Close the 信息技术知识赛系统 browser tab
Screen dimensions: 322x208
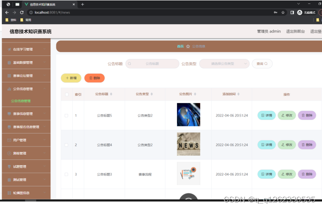pyautogui.click(x=74, y=4)
